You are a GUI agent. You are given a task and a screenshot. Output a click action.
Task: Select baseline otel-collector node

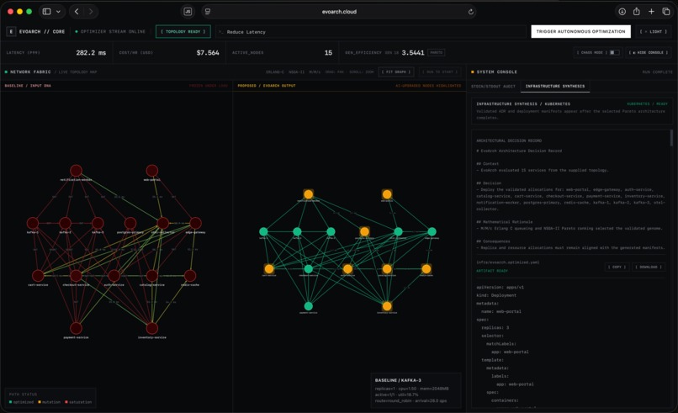(163, 223)
